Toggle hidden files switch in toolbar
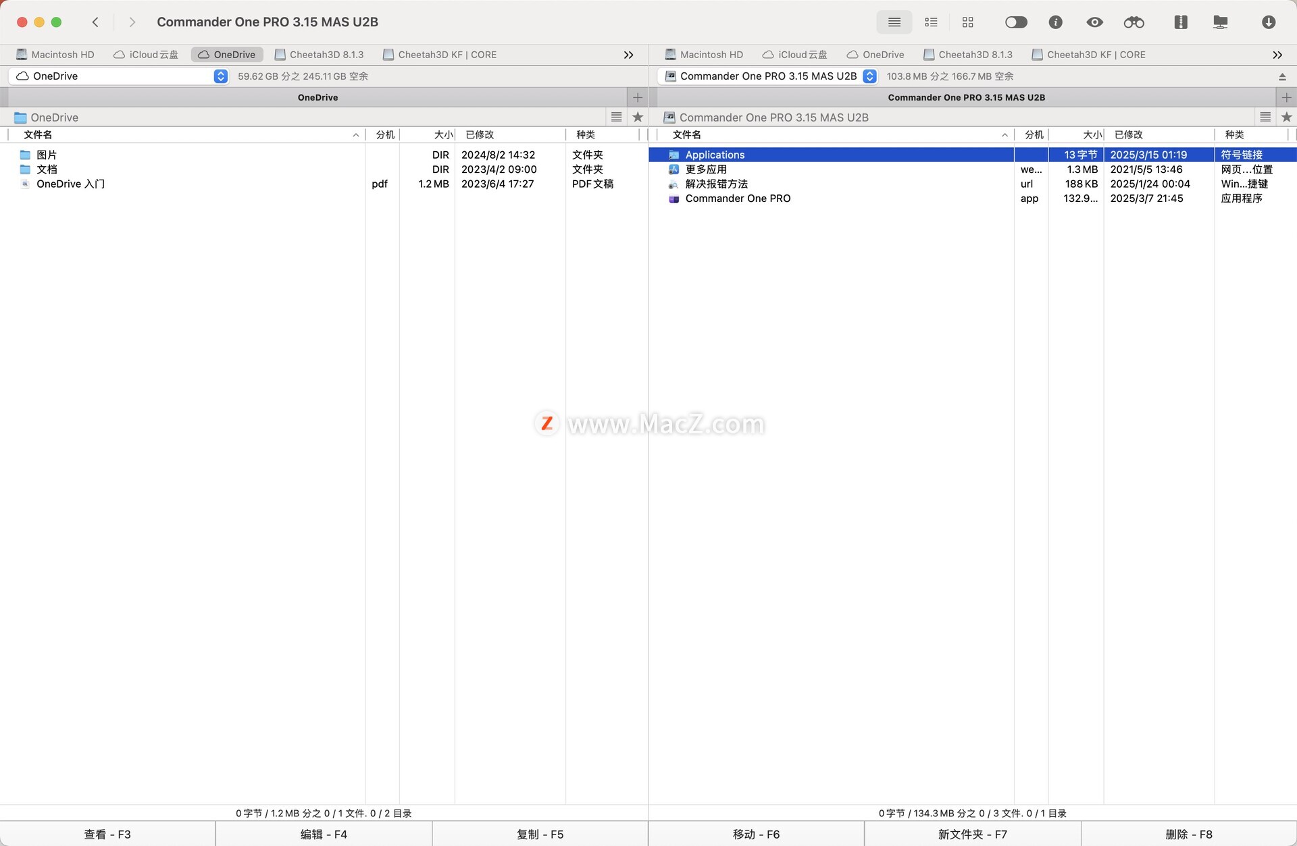The height and width of the screenshot is (846, 1297). tap(1016, 22)
